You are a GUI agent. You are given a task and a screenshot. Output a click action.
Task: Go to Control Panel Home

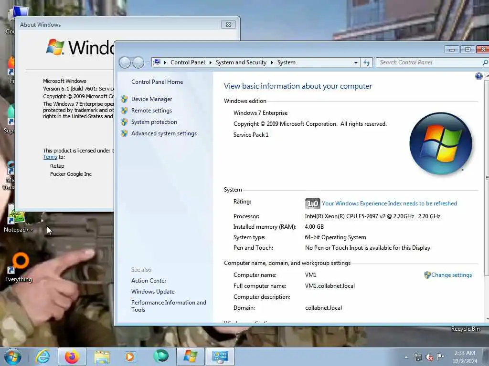coord(157,82)
